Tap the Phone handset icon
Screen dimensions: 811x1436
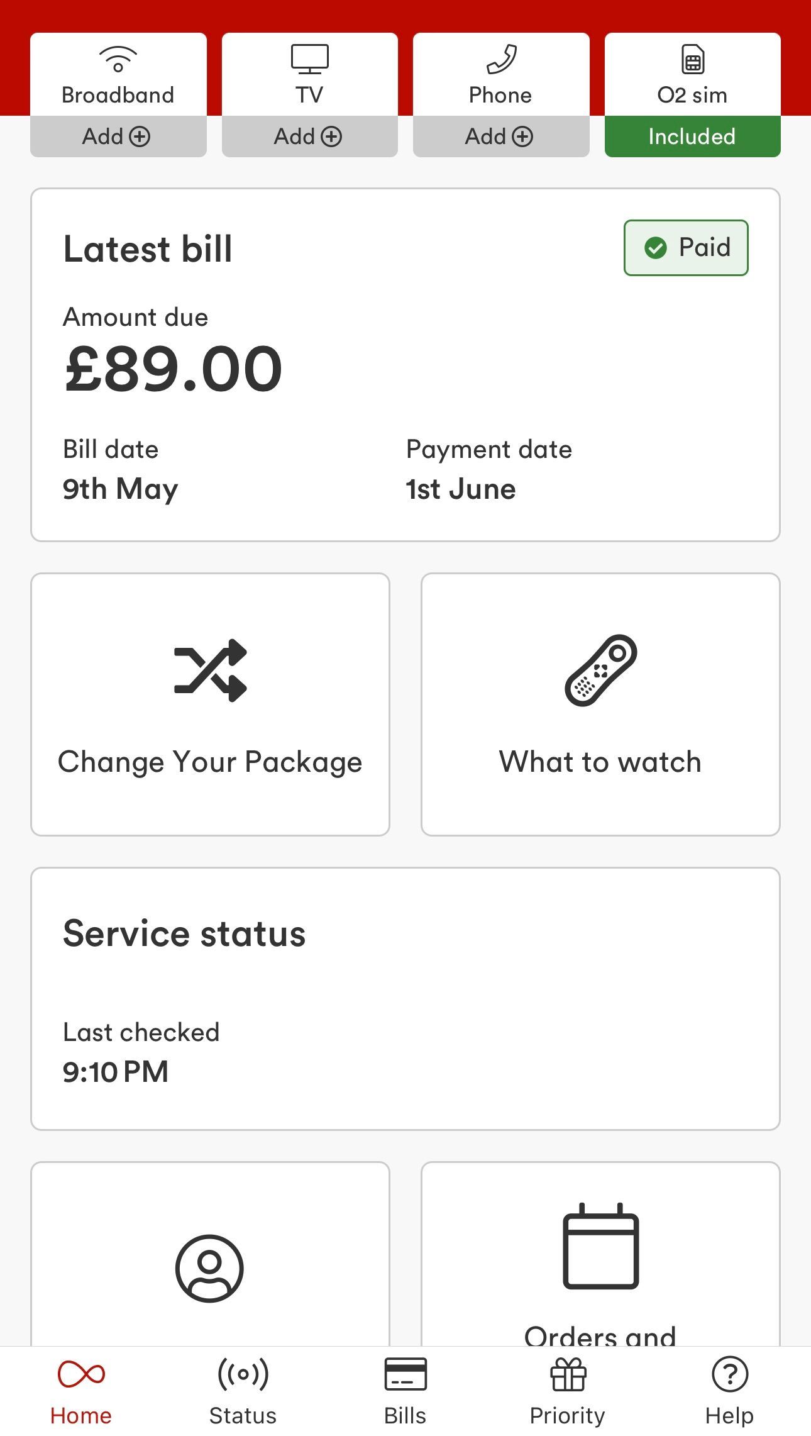pyautogui.click(x=501, y=59)
